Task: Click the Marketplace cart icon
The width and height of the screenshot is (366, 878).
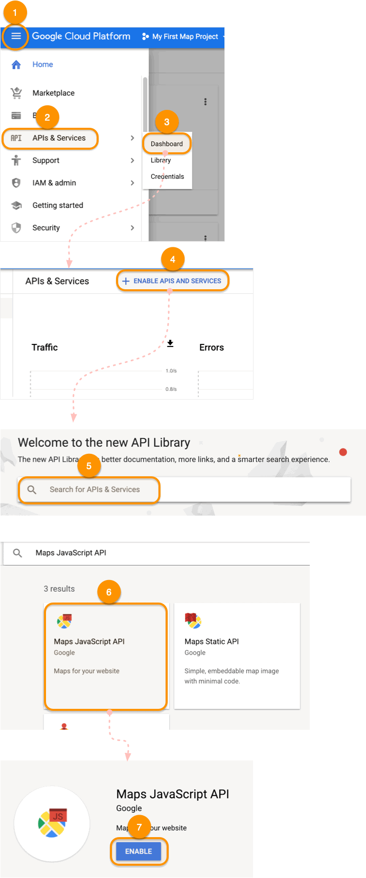Action: pyautogui.click(x=16, y=93)
